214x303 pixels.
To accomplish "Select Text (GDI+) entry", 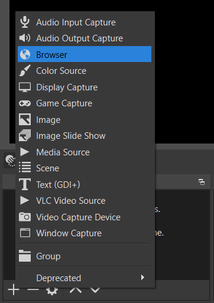I will 85,184.
